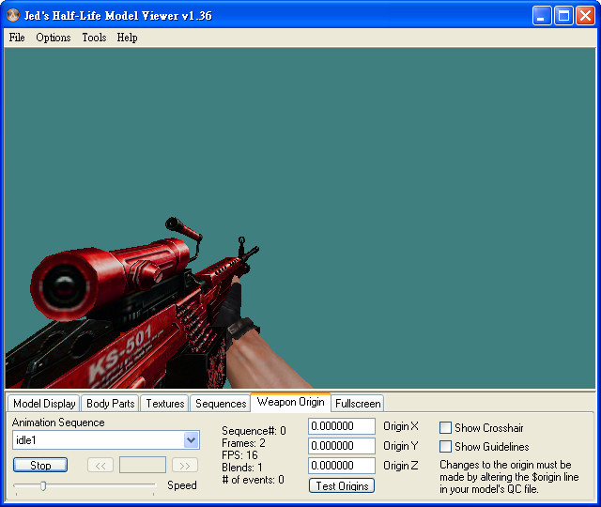Click the Origin X value field
The width and height of the screenshot is (601, 507).
342,426
